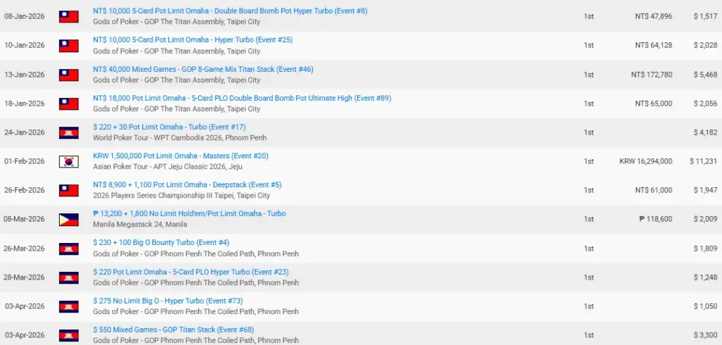Click Manila Megastack 24, Manila text
This screenshot has height=345, width=722.
pos(140,225)
